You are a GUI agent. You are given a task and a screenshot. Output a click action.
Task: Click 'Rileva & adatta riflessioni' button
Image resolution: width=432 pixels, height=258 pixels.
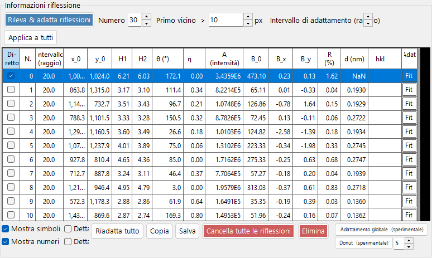[x=49, y=20]
